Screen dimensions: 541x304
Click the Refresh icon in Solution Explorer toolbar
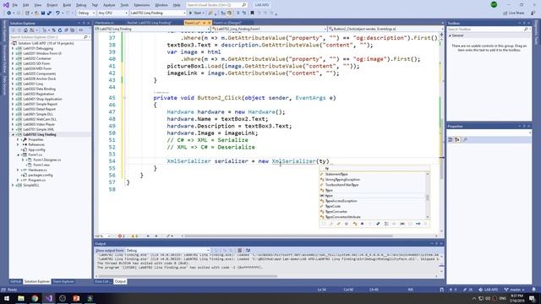click(x=60, y=30)
